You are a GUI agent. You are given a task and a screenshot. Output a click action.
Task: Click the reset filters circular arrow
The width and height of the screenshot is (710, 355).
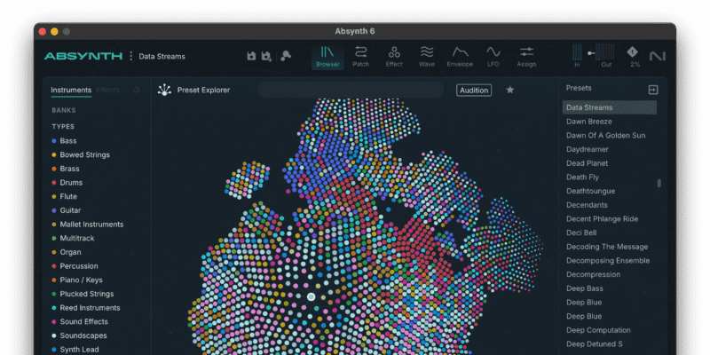click(137, 91)
